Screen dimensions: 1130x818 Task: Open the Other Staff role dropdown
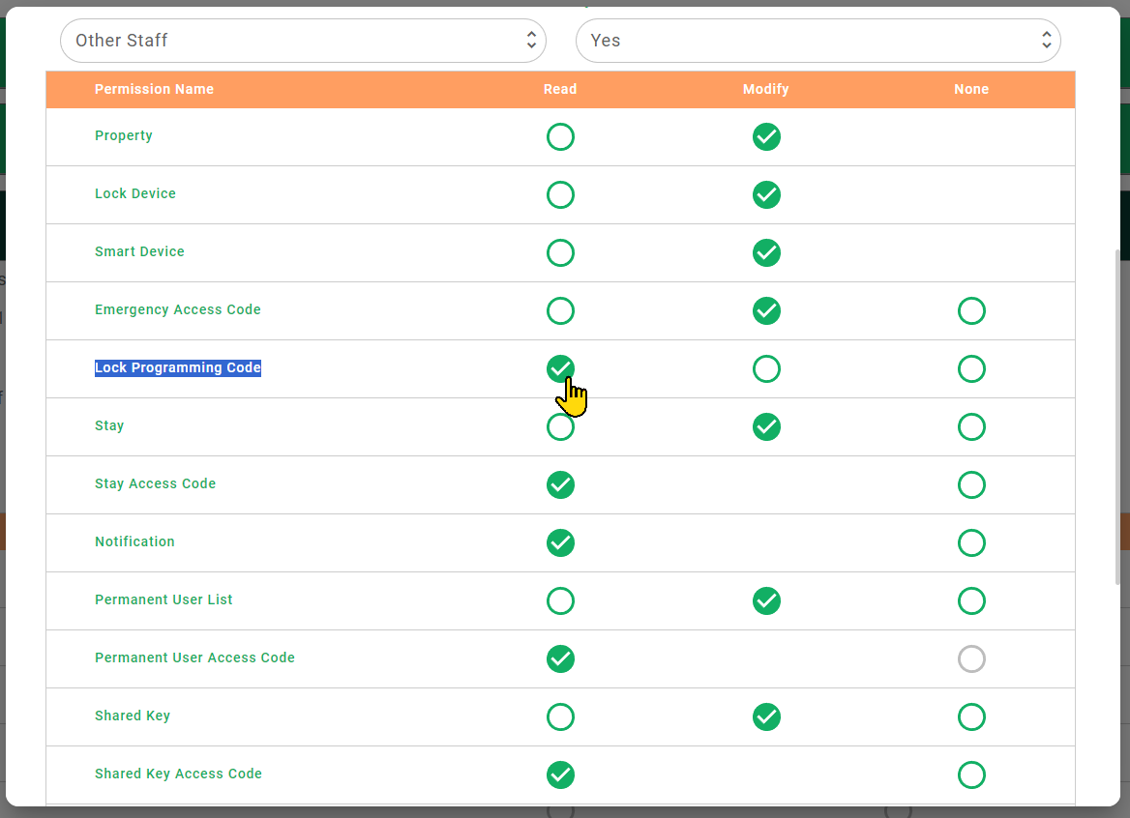point(303,41)
